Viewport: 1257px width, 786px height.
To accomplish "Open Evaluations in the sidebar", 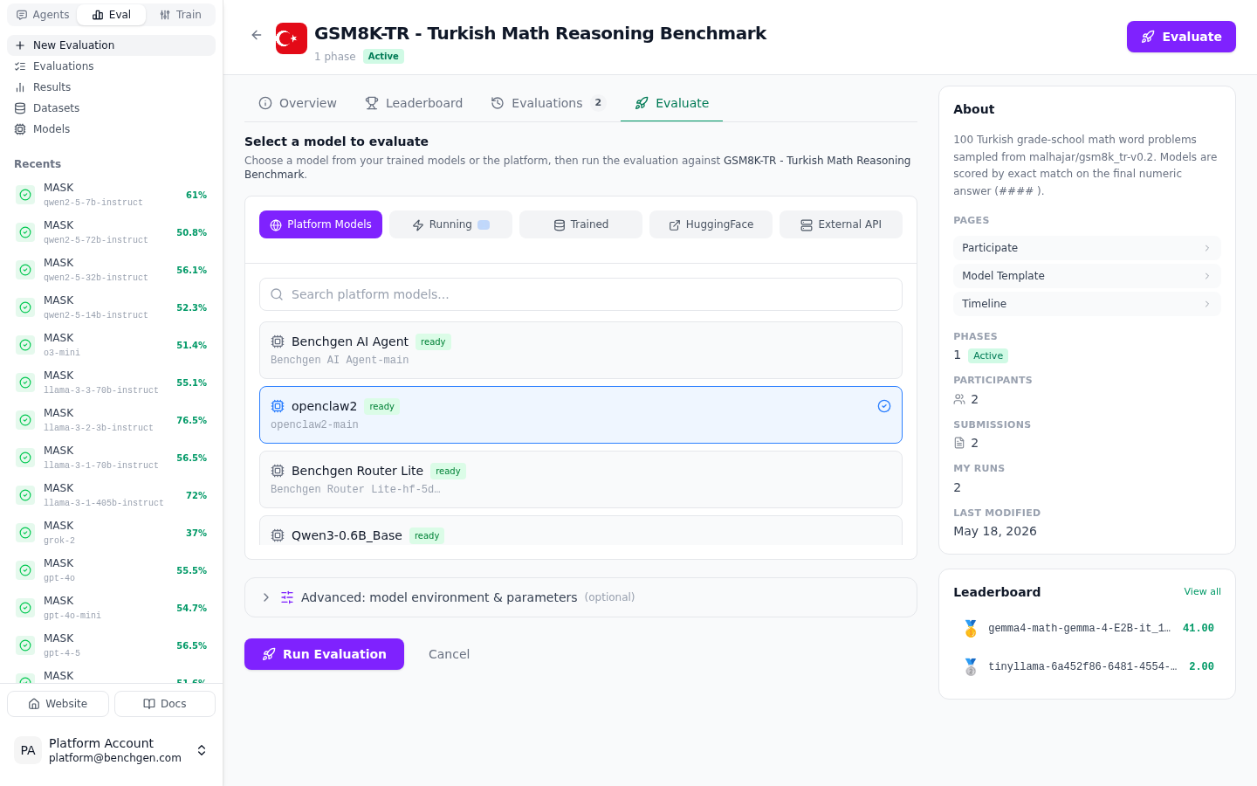I will [x=111, y=66].
